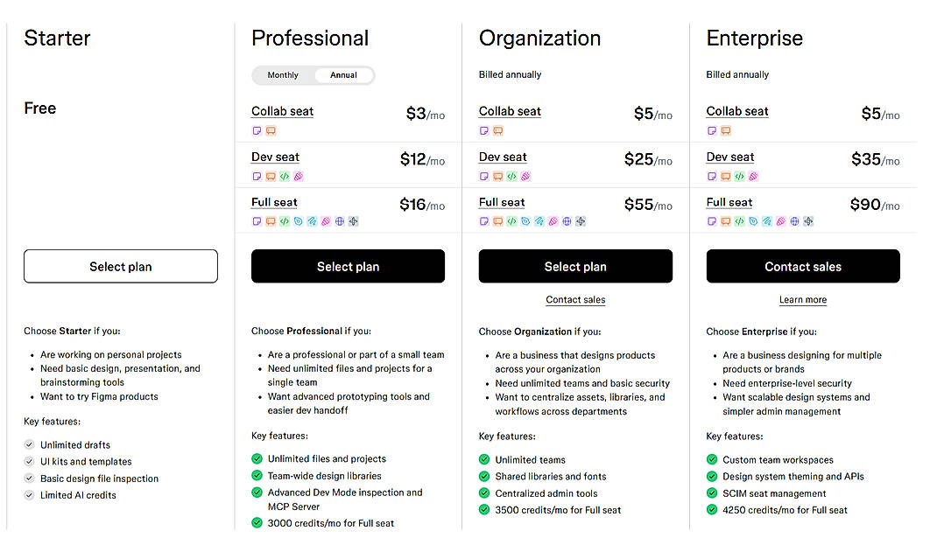Click the Figma Buzz icon under Enterprise Dev seat

(753, 176)
